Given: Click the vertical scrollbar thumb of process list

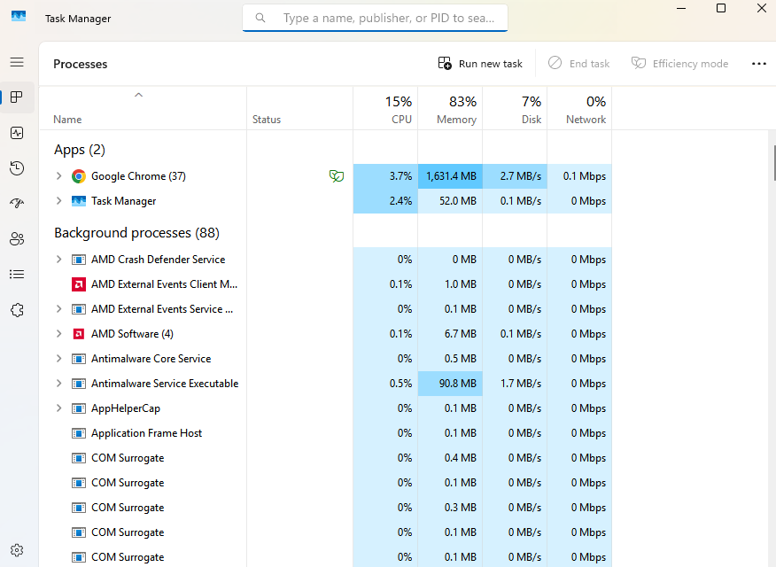Looking at the screenshot, I should point(773,163).
